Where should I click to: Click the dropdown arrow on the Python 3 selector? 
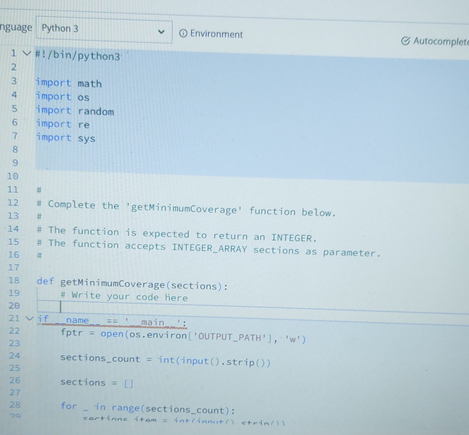[x=162, y=31]
